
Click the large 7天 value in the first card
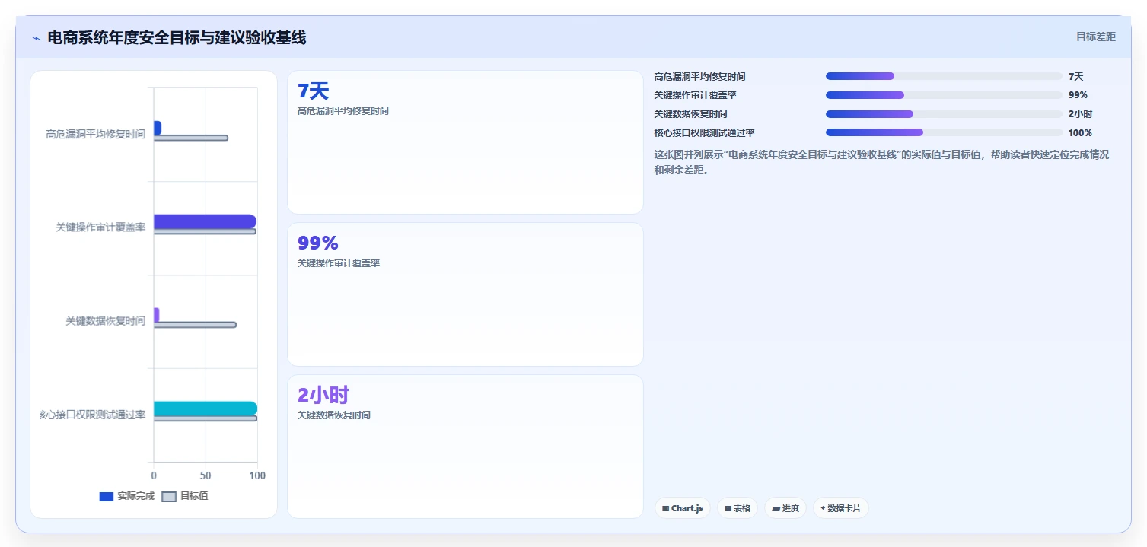click(313, 91)
